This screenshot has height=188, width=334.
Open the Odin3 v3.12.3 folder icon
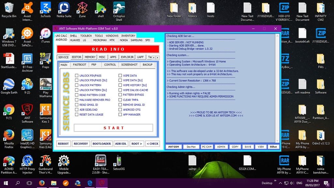click(321, 137)
